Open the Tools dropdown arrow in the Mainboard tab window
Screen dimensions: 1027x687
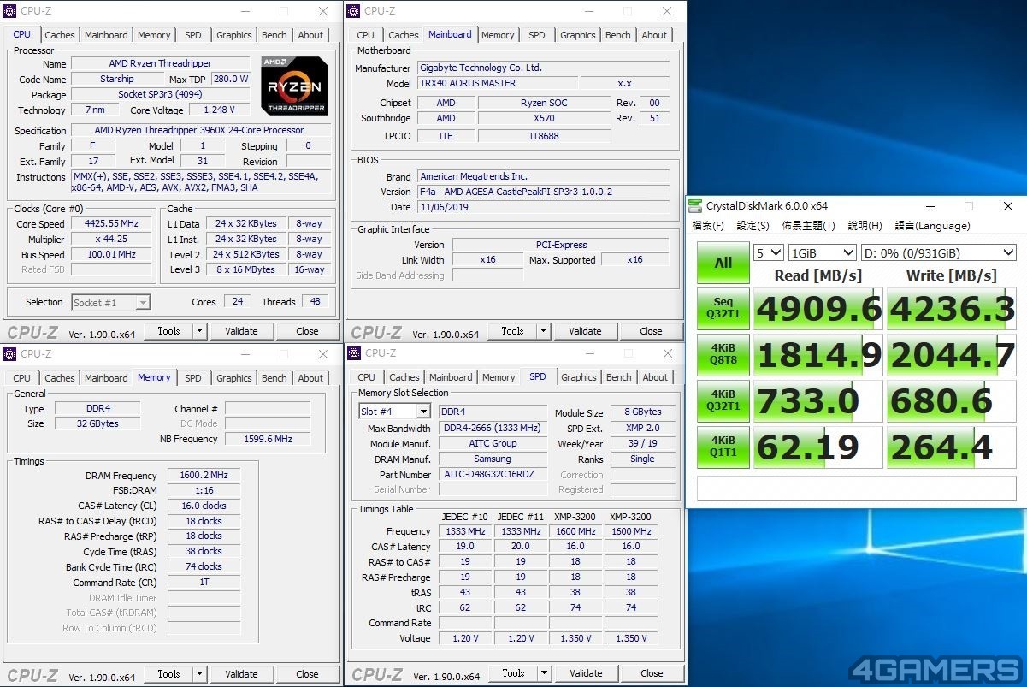(x=544, y=331)
